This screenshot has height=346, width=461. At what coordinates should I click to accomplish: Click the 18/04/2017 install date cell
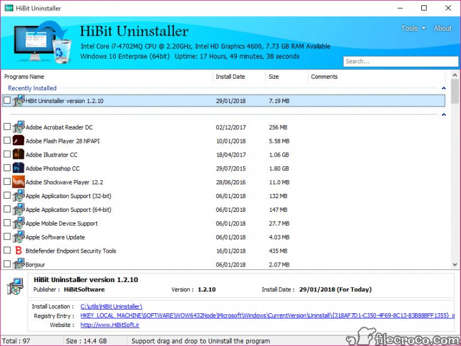tap(231, 155)
